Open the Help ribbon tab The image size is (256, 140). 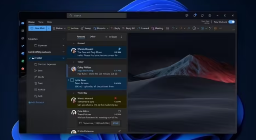point(49,22)
